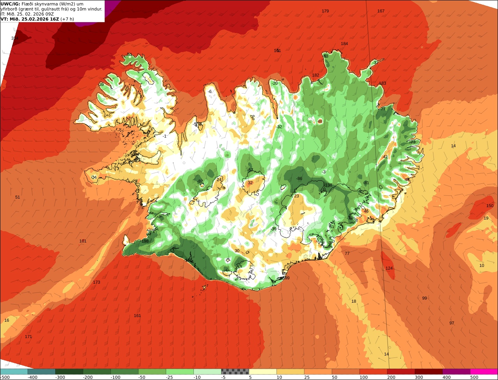
Task: Click the map value '42'
Action: pyautogui.click(x=386, y=157)
